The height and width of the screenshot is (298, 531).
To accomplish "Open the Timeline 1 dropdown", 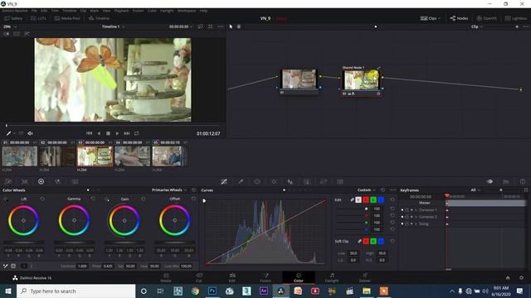I will coord(114,26).
